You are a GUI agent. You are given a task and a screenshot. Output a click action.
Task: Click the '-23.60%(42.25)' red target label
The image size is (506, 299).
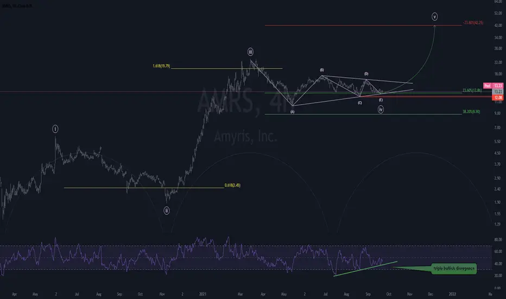[x=473, y=23]
